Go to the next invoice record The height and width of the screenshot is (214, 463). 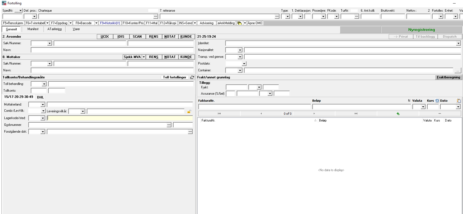tap(314, 114)
